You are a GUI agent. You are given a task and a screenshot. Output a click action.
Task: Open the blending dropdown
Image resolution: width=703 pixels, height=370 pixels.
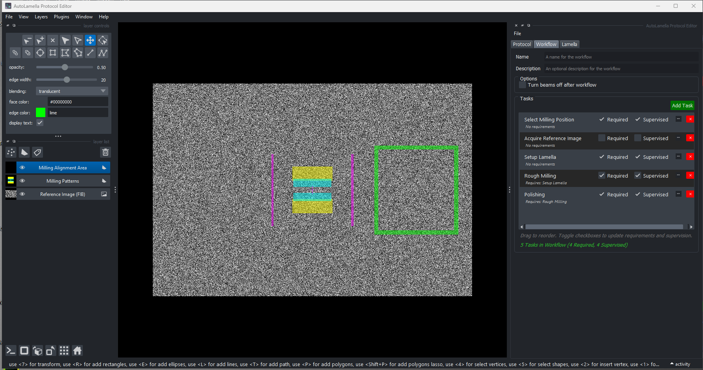click(x=72, y=91)
